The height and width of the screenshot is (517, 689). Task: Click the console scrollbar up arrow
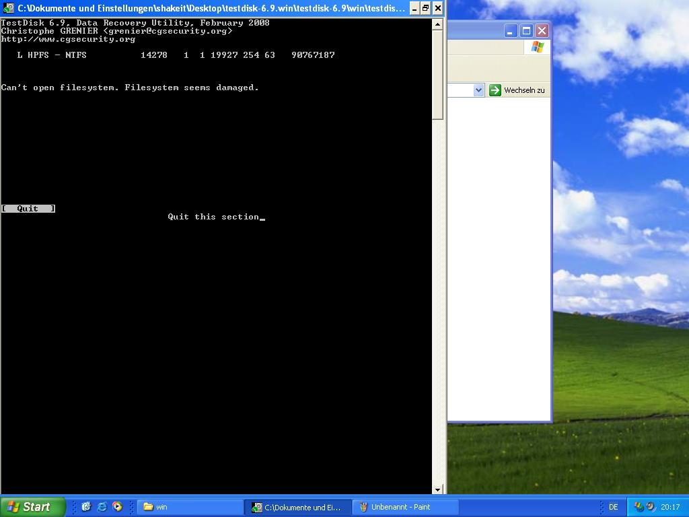point(437,25)
